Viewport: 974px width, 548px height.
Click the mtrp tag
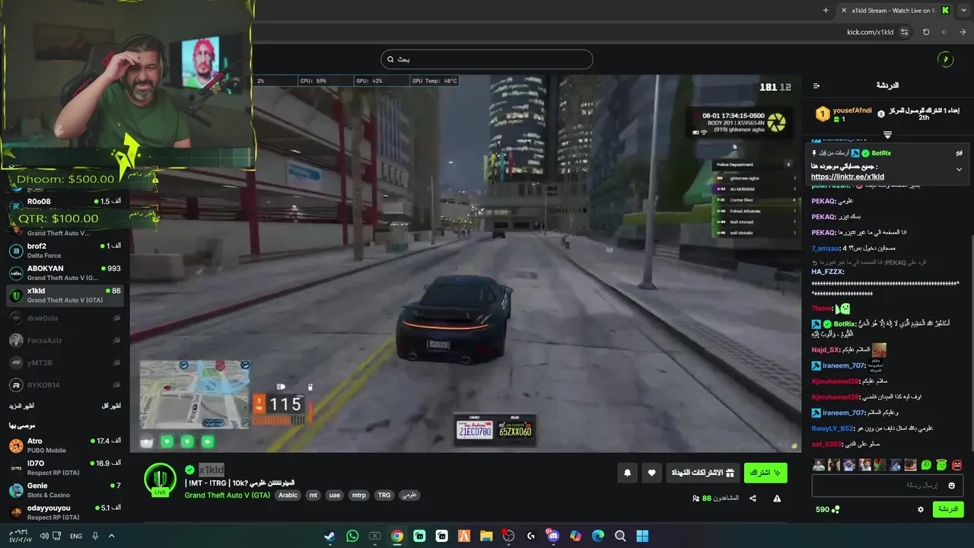coord(358,495)
